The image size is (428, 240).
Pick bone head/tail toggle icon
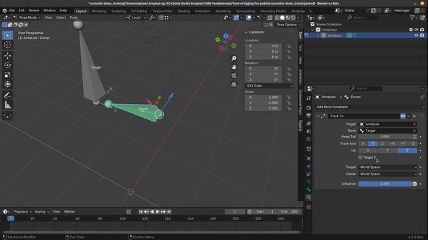click(415, 137)
